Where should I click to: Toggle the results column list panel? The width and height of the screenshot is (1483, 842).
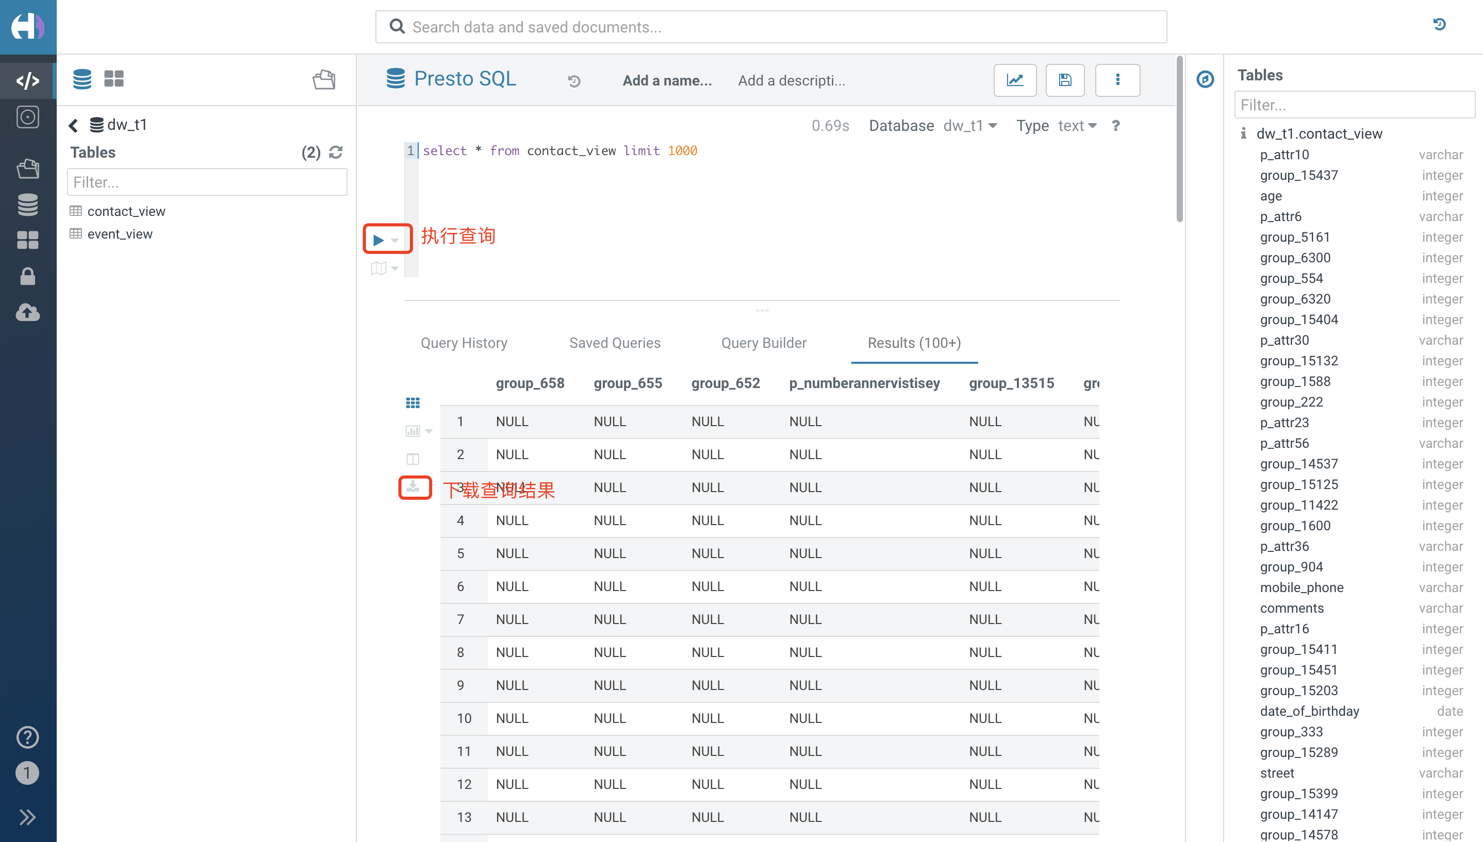coord(413,459)
